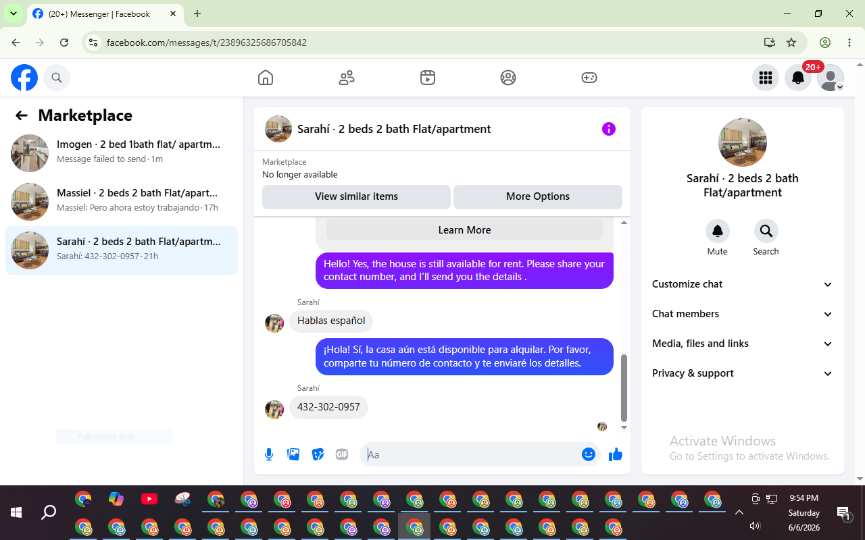865x540 pixels.
Task: Reload the page
Action: [64, 43]
